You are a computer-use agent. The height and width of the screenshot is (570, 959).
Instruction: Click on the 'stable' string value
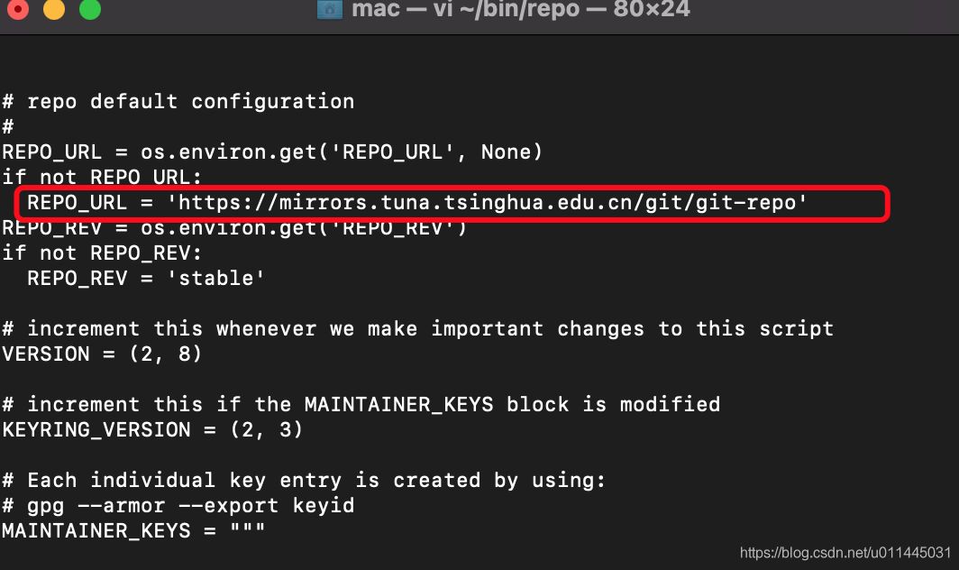[x=215, y=279]
